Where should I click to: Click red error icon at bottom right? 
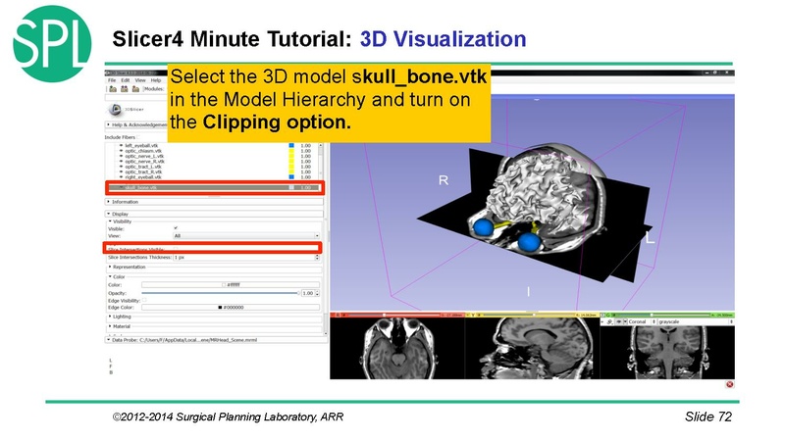click(x=729, y=384)
